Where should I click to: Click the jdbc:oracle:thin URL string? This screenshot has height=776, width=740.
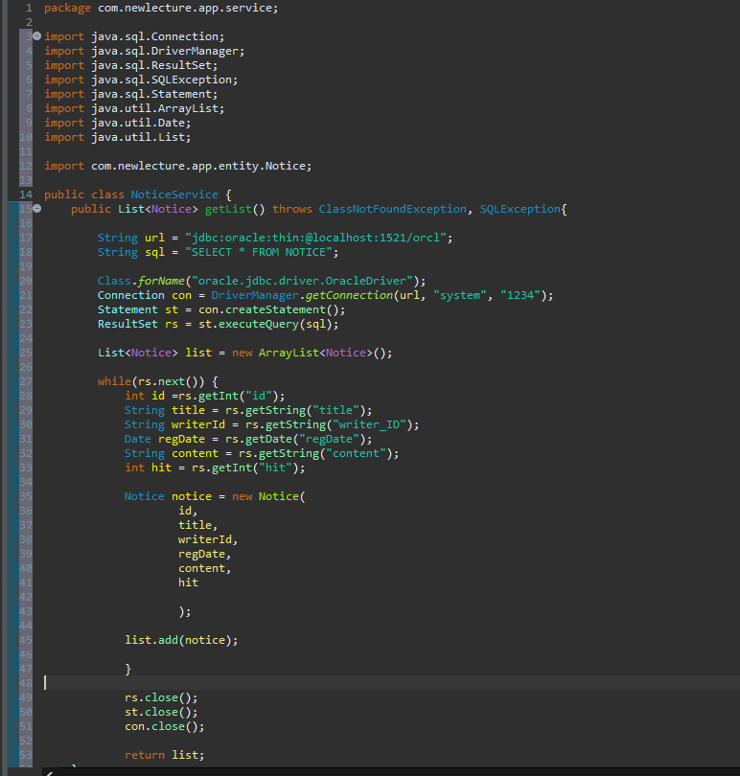pos(315,238)
